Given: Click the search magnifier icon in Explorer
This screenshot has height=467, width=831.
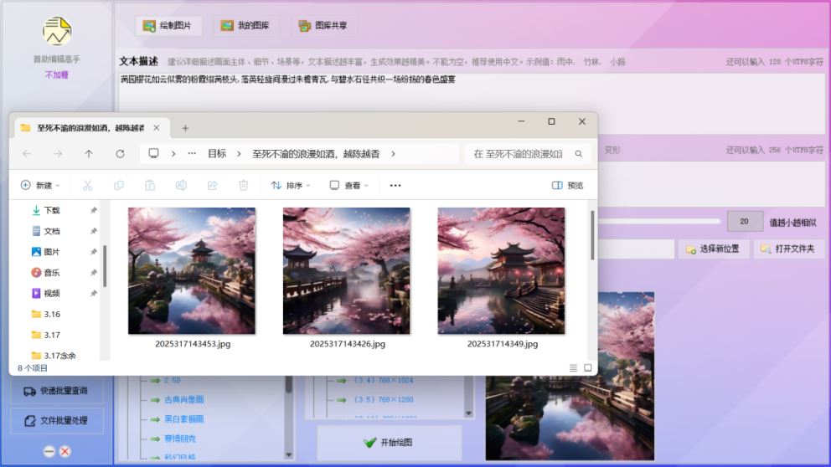Looking at the screenshot, I should click(x=579, y=153).
